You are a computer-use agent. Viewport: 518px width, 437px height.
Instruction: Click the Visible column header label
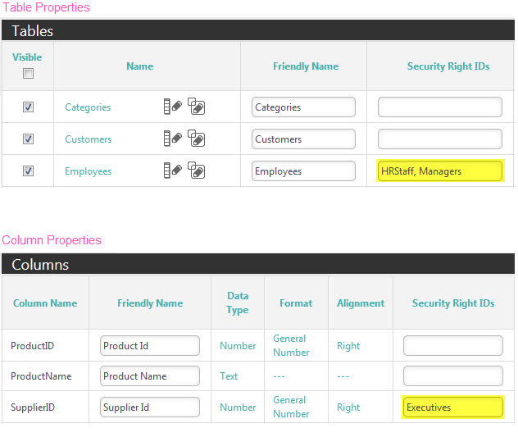27,57
